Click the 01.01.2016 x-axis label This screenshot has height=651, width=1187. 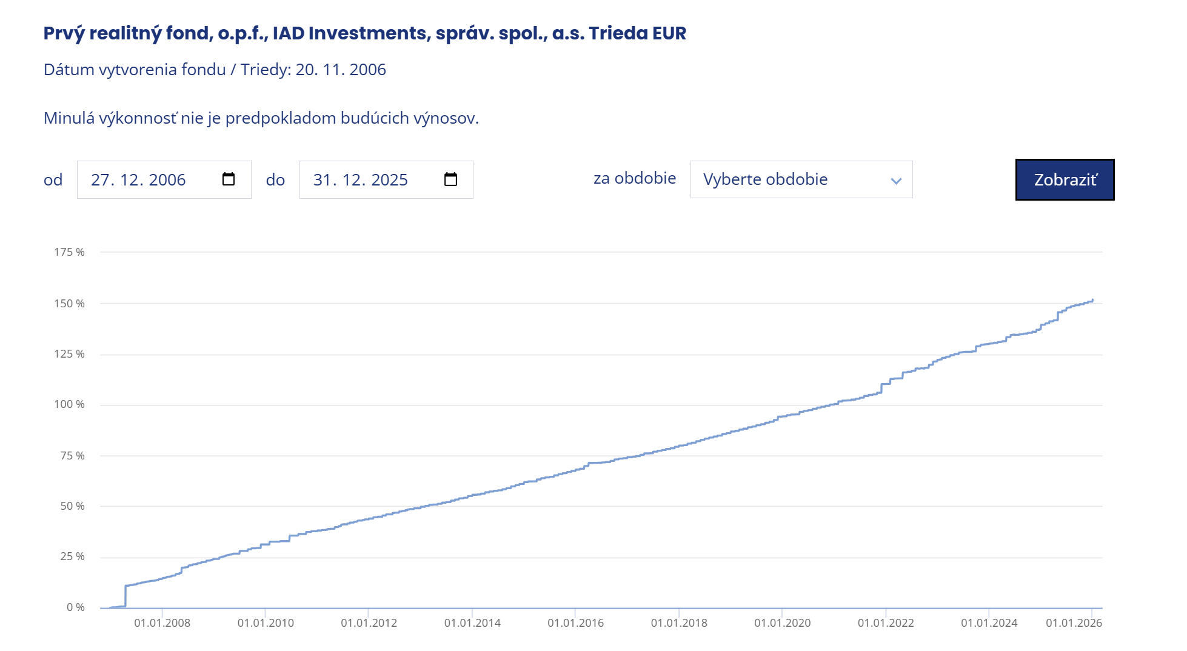pos(575,623)
